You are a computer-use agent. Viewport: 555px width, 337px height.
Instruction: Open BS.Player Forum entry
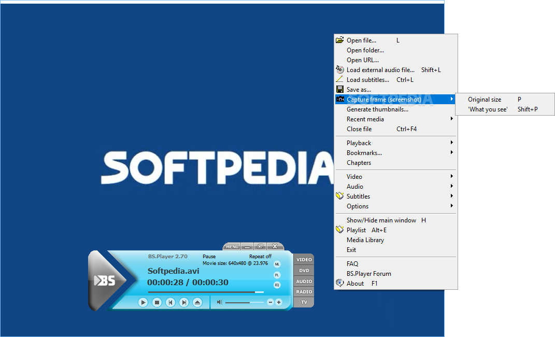tap(396, 274)
